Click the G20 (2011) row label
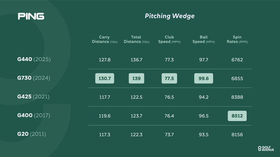The width and height of the screenshot is (280, 157). coord(31,134)
